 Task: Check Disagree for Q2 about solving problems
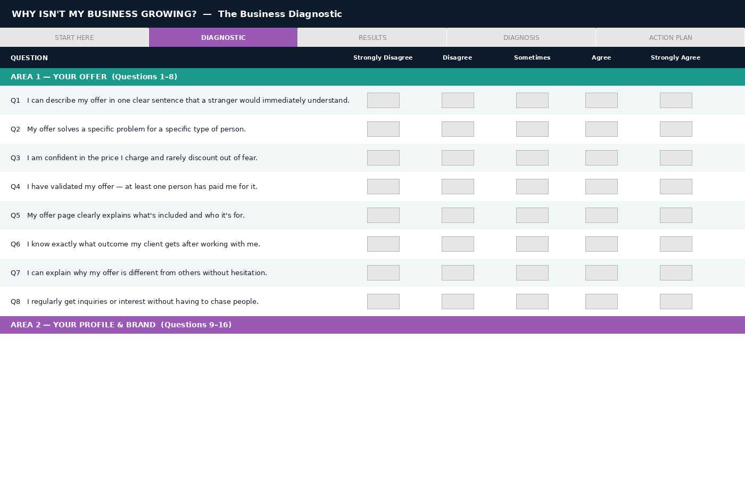(x=458, y=129)
